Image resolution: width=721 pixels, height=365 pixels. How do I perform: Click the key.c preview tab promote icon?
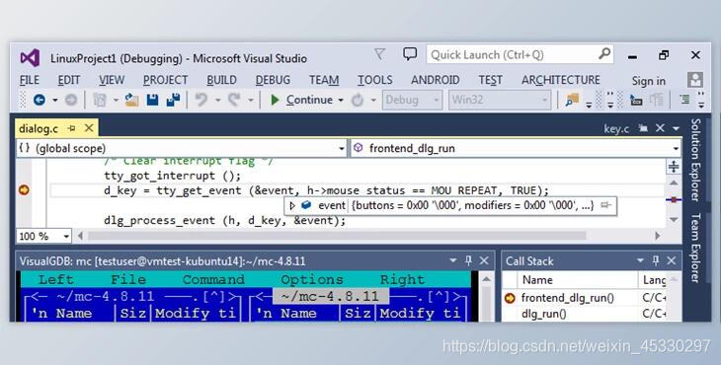(x=643, y=128)
